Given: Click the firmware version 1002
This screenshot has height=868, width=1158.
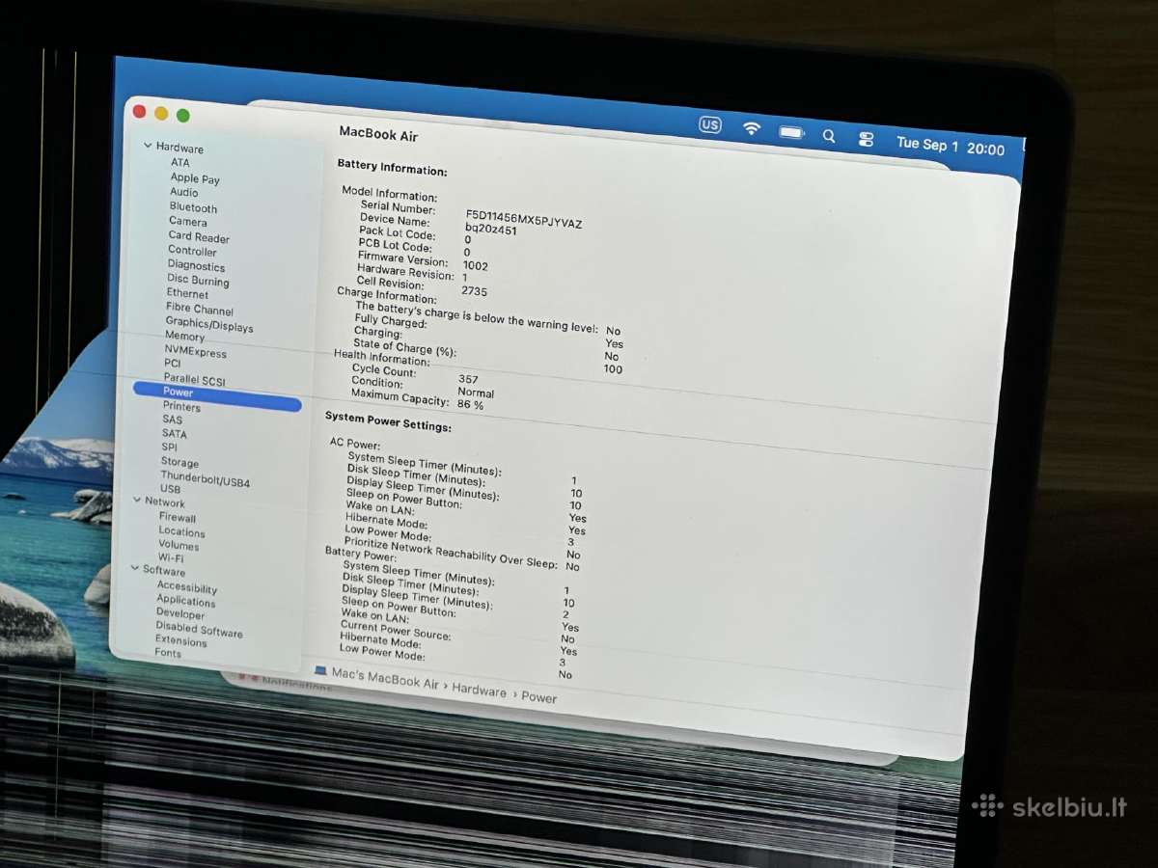Looking at the screenshot, I should pyautogui.click(x=475, y=265).
